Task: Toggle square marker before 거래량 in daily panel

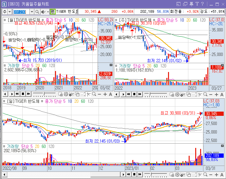Action: click(x=4, y=147)
